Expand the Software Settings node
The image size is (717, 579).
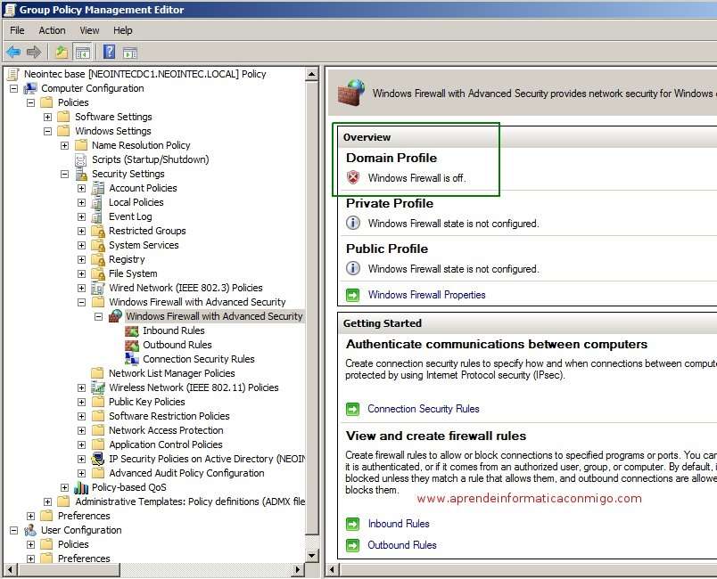(47, 117)
